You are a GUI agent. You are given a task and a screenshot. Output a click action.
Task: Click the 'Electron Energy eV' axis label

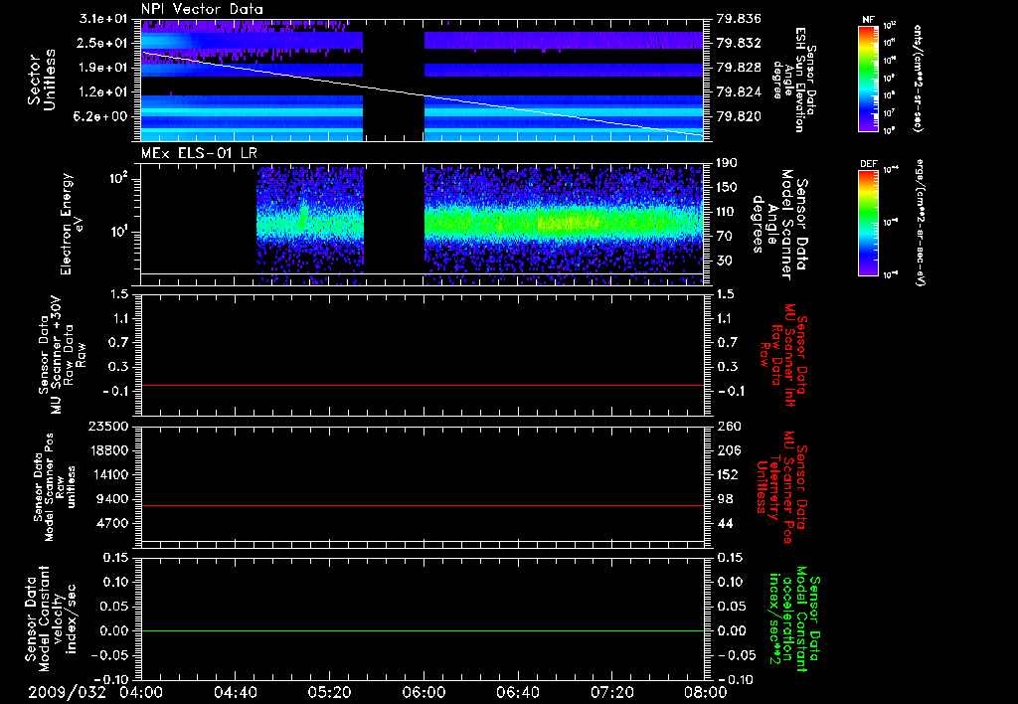pyautogui.click(x=73, y=224)
